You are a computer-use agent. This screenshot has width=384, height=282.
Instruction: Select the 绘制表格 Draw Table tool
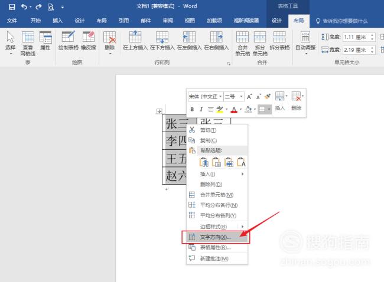click(x=69, y=41)
